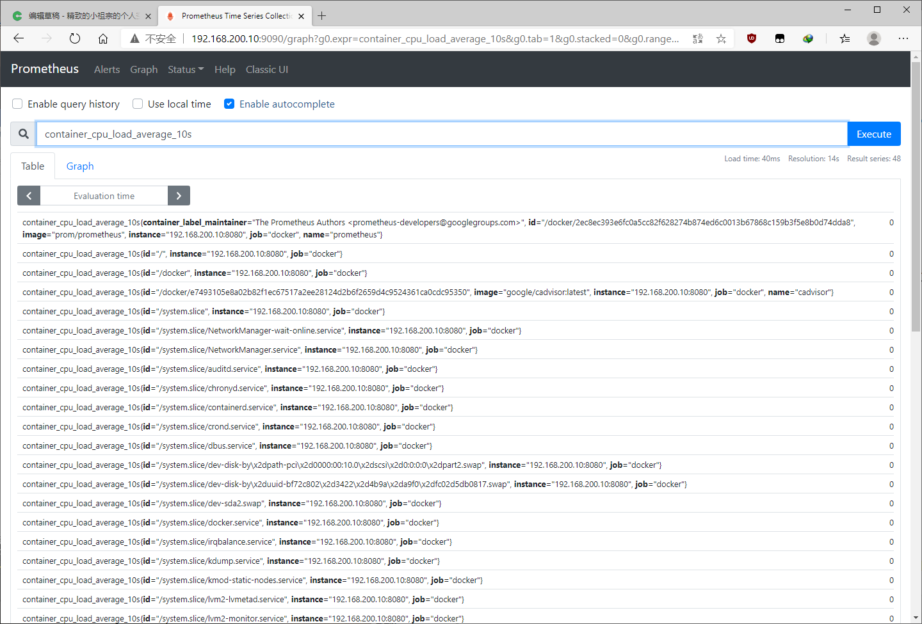Go to previous evaluation time
This screenshot has height=624, width=922.
click(x=29, y=196)
